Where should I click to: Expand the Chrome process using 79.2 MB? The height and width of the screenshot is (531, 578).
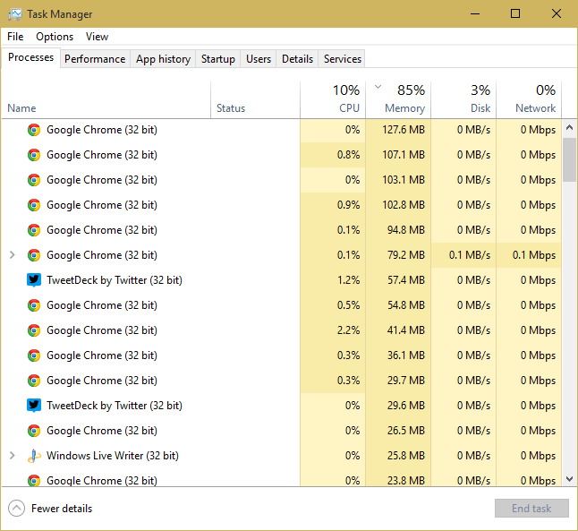coord(13,255)
